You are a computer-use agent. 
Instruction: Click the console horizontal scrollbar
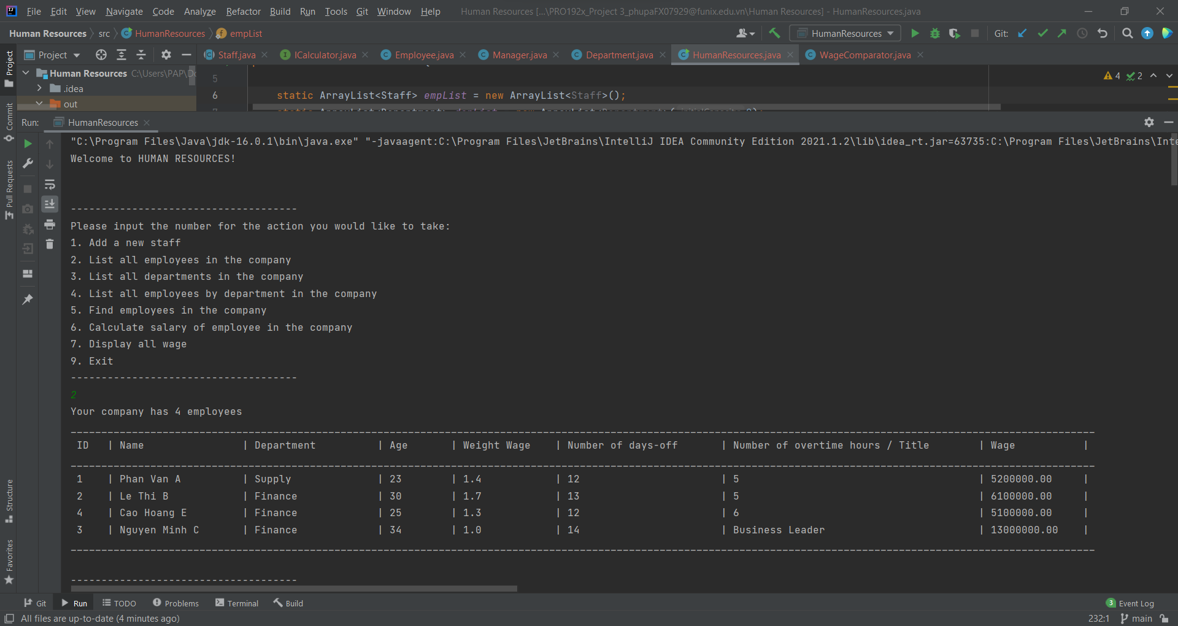tap(293, 589)
